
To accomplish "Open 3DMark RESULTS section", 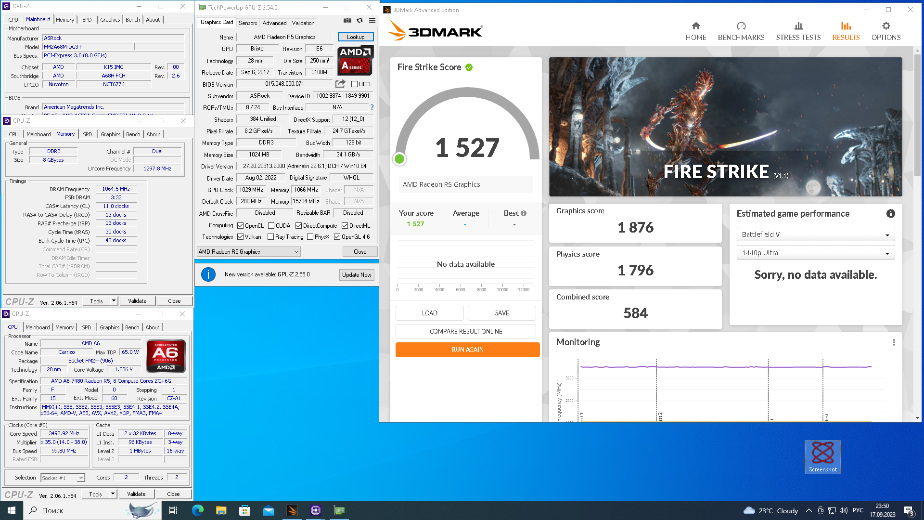I will (846, 31).
